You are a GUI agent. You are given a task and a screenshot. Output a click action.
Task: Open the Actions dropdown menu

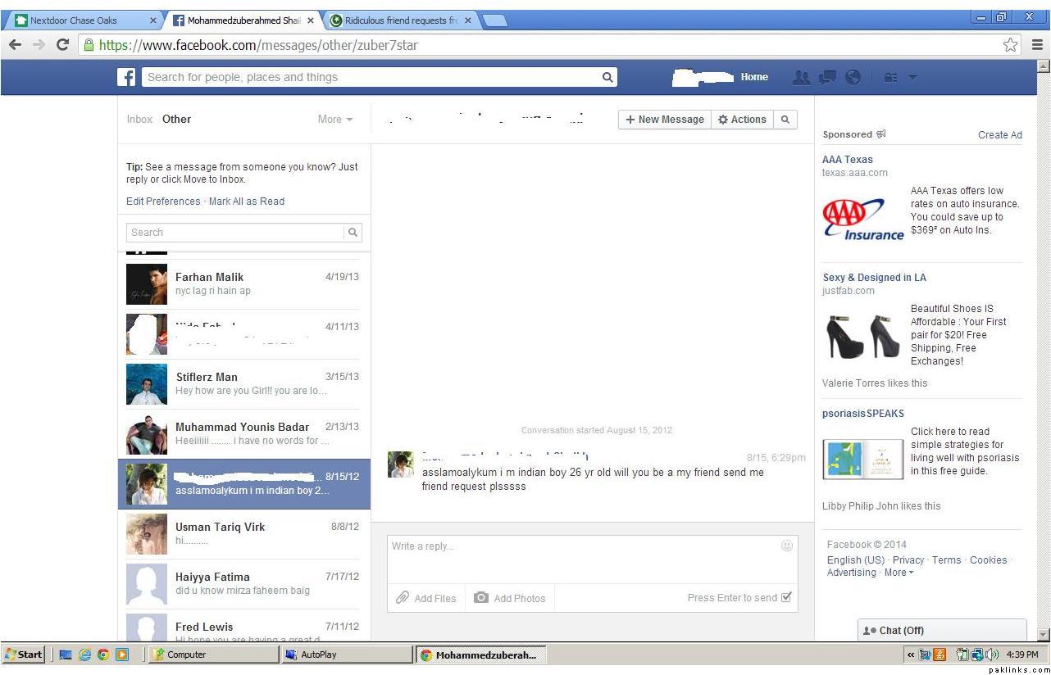[x=741, y=120]
